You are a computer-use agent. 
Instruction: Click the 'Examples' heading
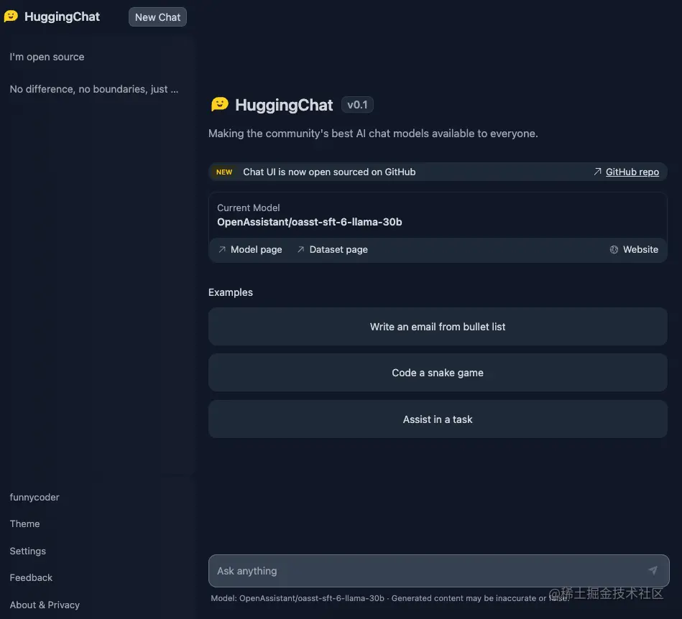[231, 292]
